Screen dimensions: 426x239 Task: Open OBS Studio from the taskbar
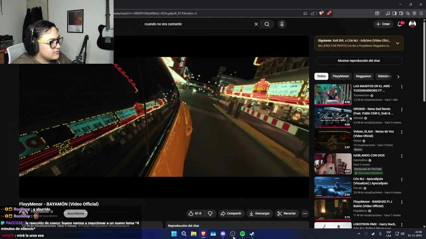point(233,234)
